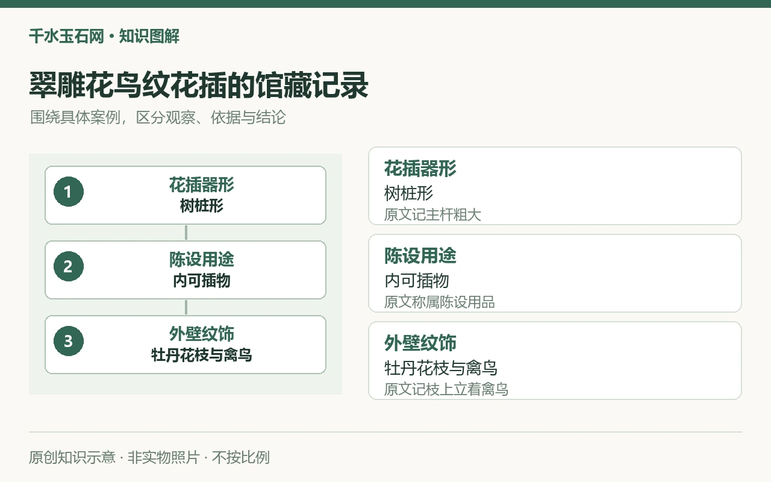This screenshot has width=771, height=482.
Task: Click the step 2 number circle
Action: pos(68,267)
